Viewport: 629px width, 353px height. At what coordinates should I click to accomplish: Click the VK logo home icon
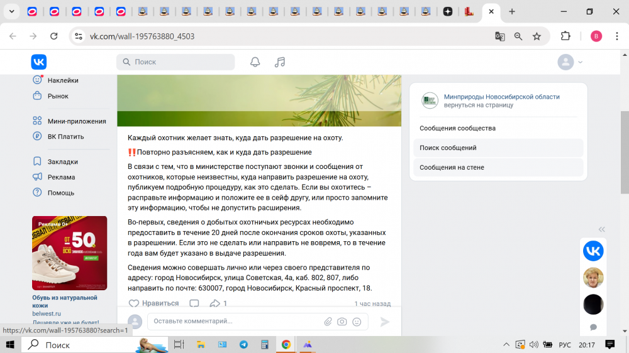(39, 62)
